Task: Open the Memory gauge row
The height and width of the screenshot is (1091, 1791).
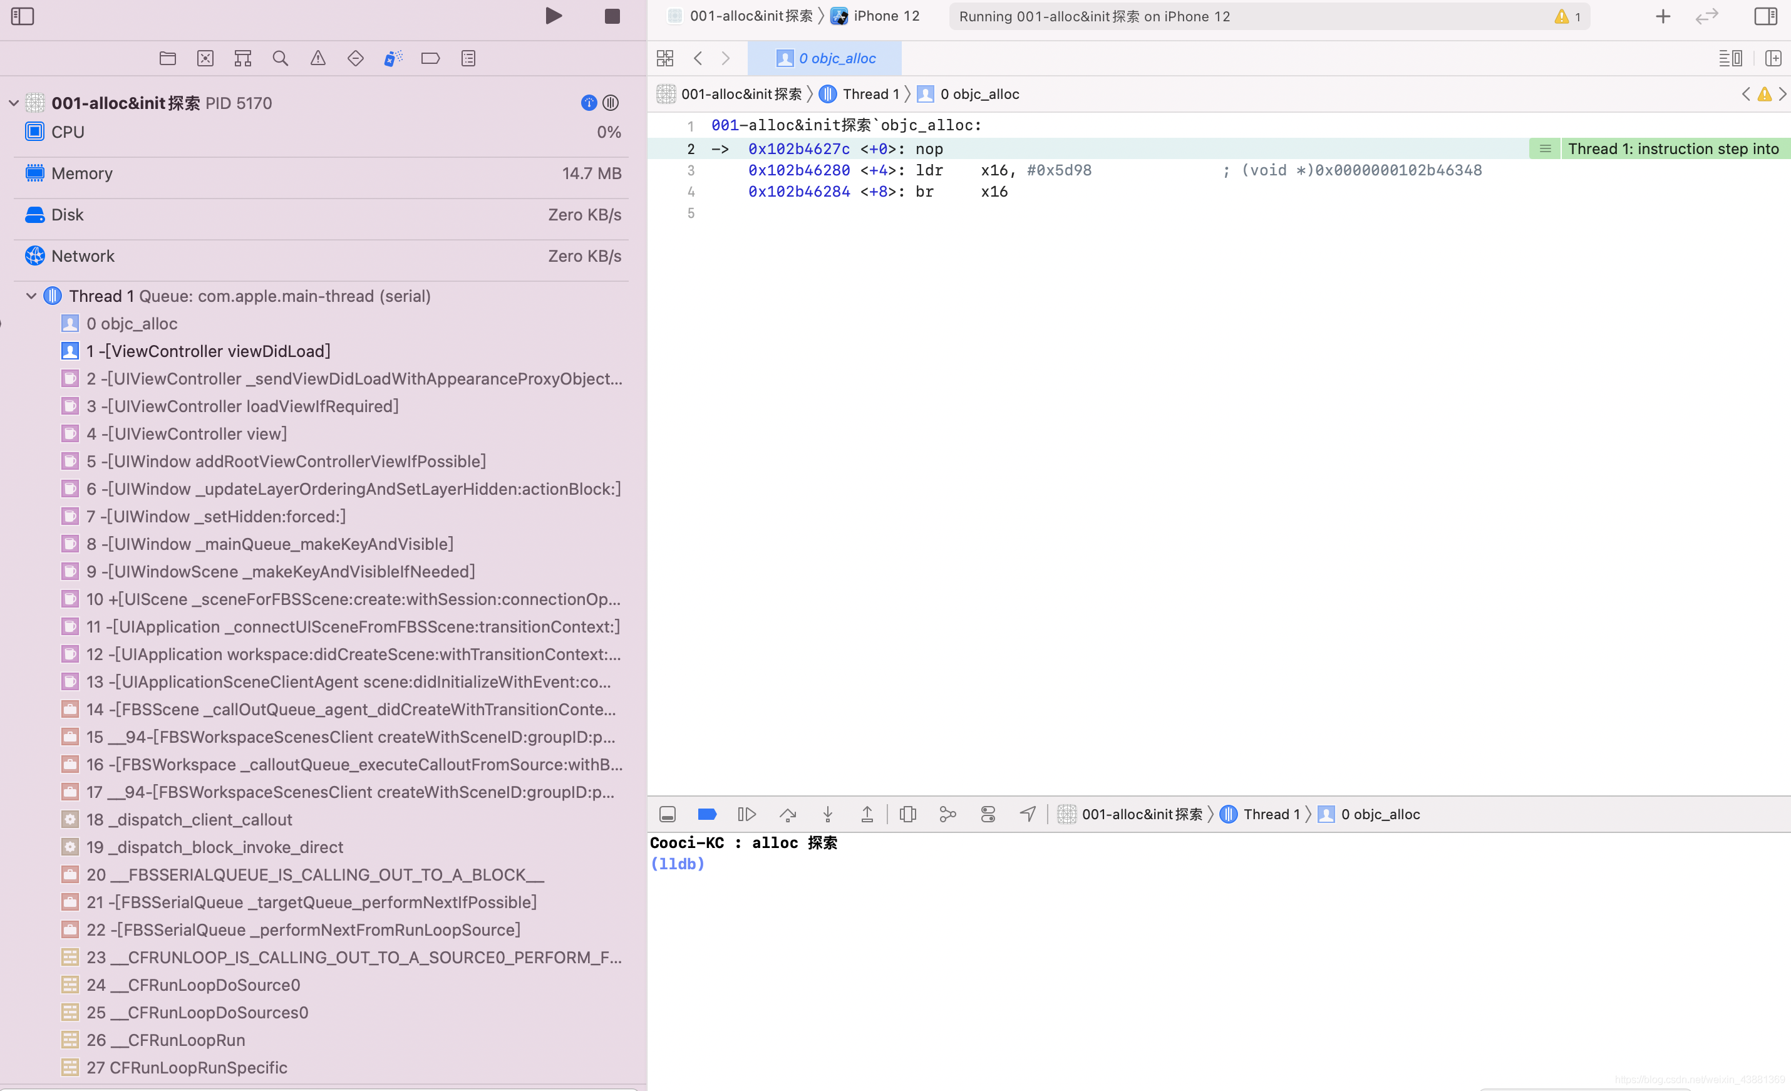Action: (321, 173)
